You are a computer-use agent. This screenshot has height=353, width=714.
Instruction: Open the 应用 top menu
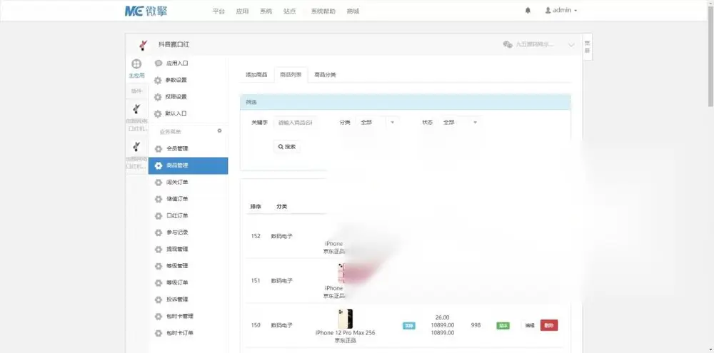point(242,11)
